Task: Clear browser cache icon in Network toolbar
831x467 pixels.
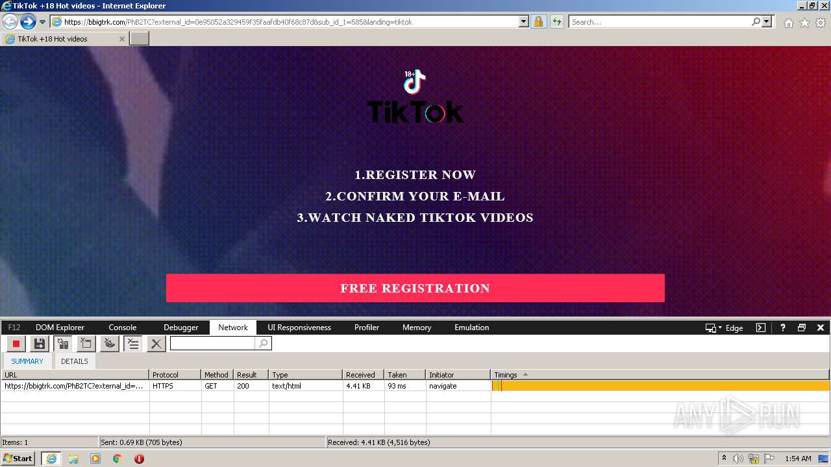Action: (x=86, y=344)
